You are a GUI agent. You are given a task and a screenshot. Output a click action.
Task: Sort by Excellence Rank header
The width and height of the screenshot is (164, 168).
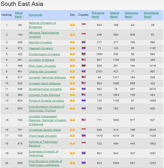(151, 15)
